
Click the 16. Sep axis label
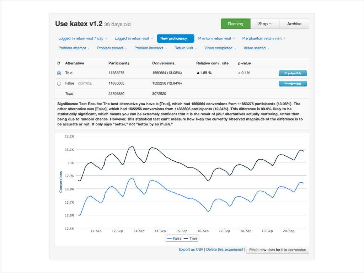point(203,231)
